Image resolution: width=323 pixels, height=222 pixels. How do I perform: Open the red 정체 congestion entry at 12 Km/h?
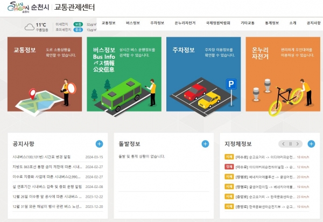(267, 167)
